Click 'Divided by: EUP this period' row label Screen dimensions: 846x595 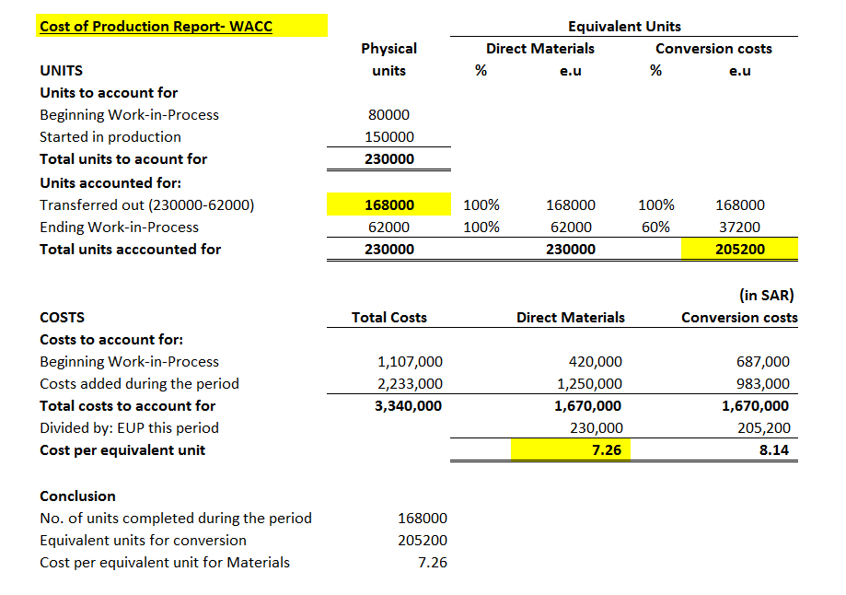(130, 428)
